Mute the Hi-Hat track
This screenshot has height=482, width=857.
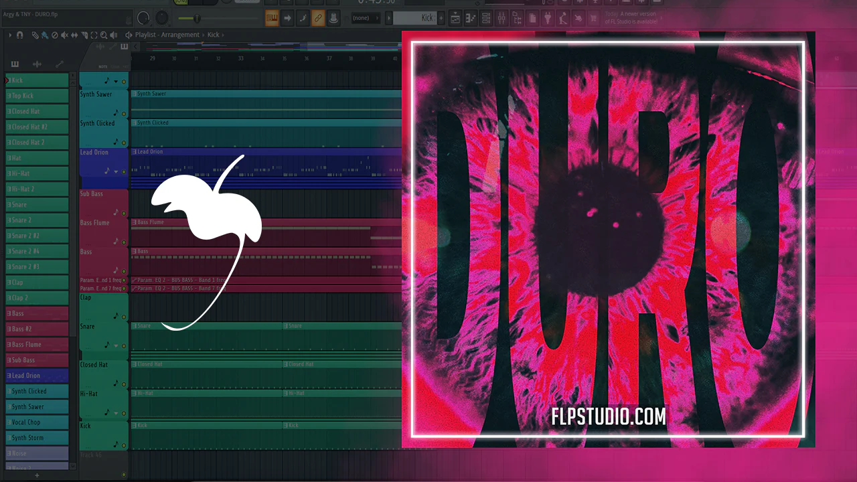(x=124, y=412)
